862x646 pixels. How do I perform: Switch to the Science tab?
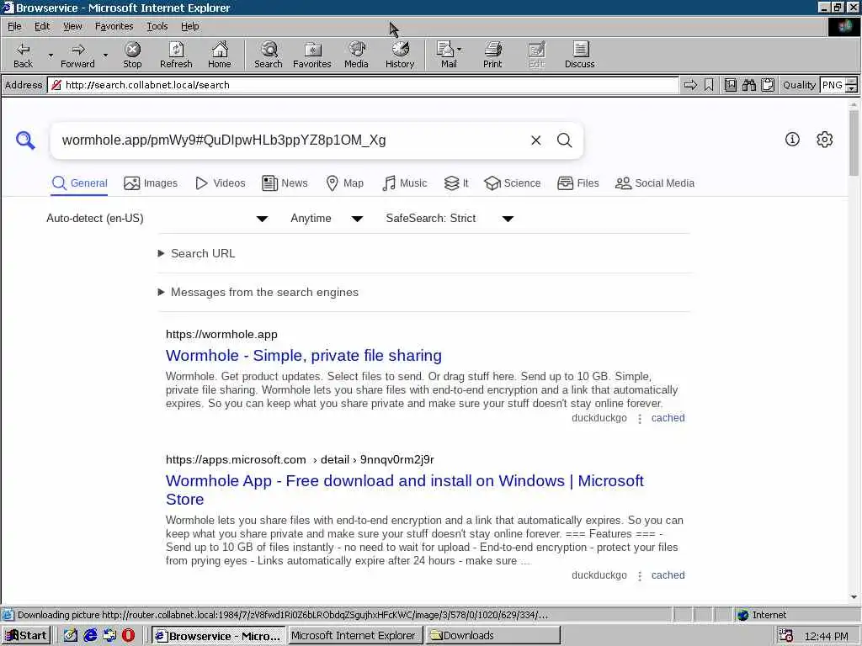tap(513, 183)
